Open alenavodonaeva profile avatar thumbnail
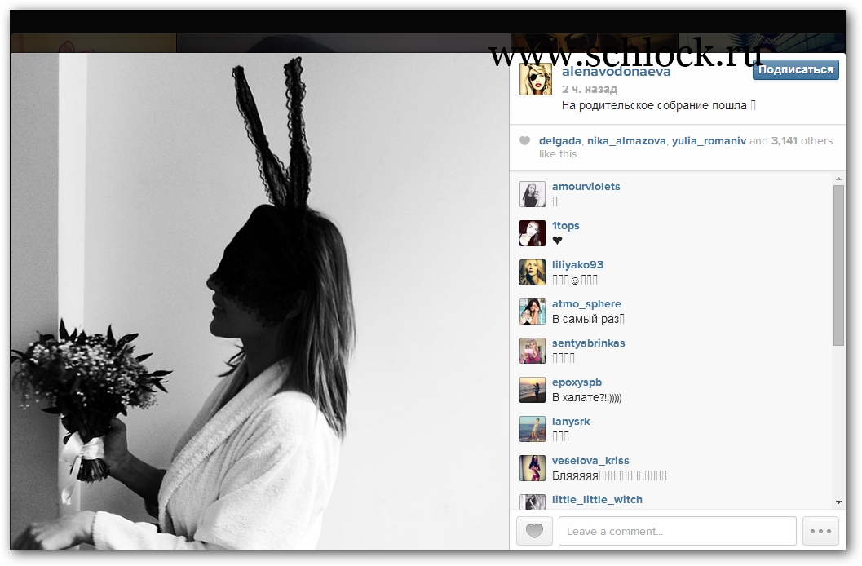 point(536,80)
